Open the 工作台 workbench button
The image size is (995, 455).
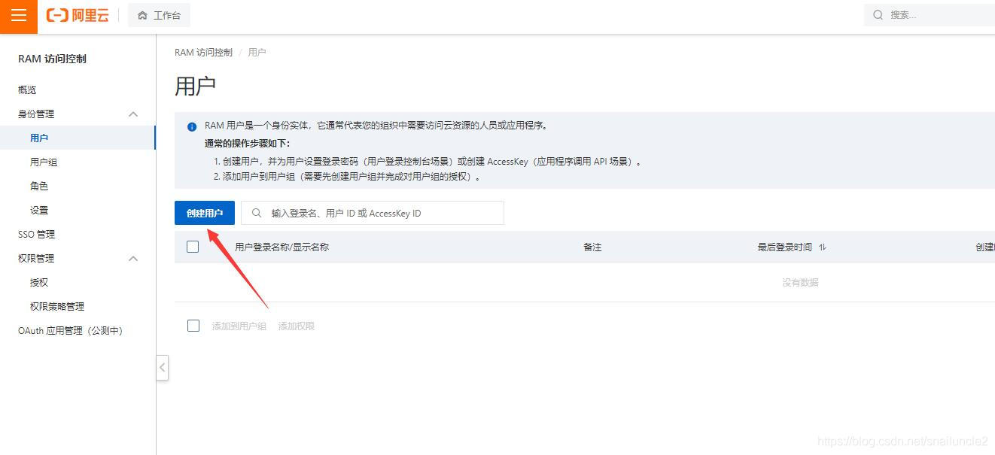159,16
